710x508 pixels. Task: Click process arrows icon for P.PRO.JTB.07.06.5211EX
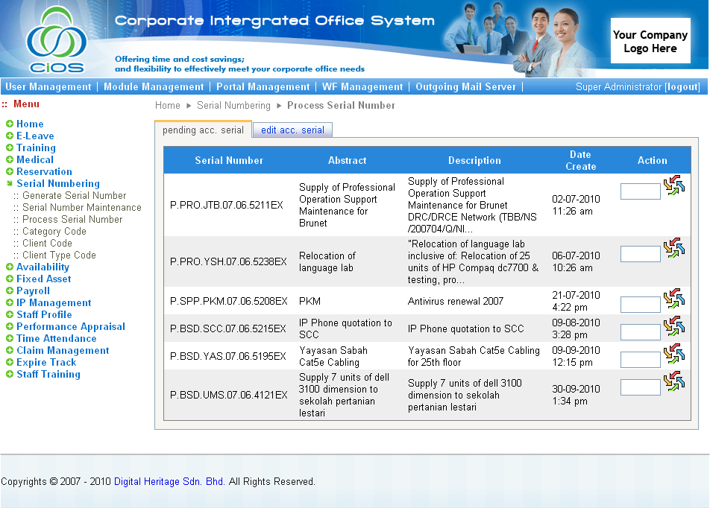pyautogui.click(x=674, y=186)
